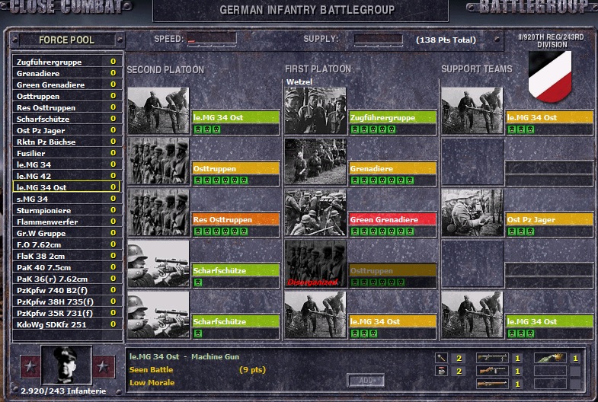Click the yellow Osttruppen label in Second Platoon

(235, 168)
